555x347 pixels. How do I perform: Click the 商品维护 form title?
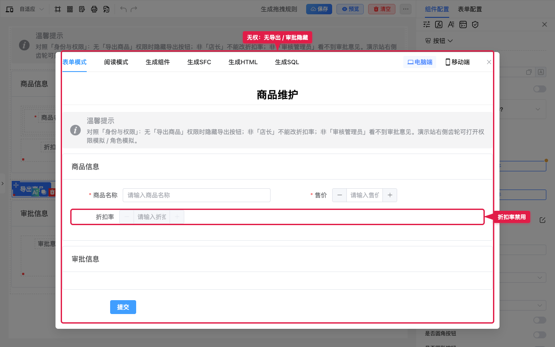(x=277, y=95)
